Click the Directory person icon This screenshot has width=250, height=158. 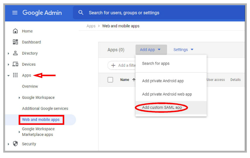[x=15, y=53]
